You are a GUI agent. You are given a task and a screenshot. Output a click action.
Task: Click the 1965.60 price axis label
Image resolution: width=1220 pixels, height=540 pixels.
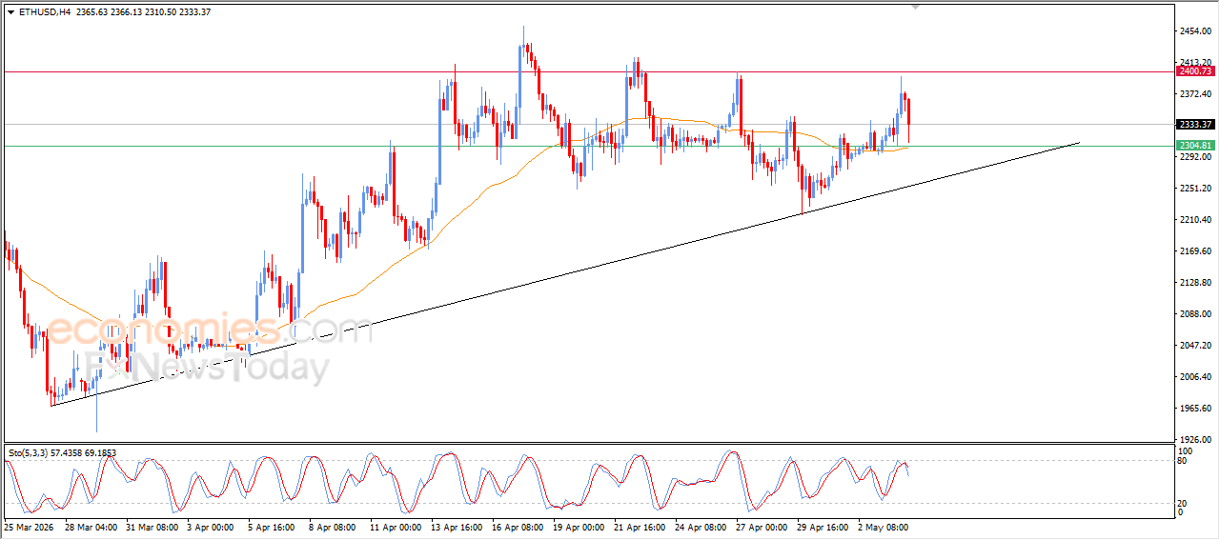[x=1194, y=409]
